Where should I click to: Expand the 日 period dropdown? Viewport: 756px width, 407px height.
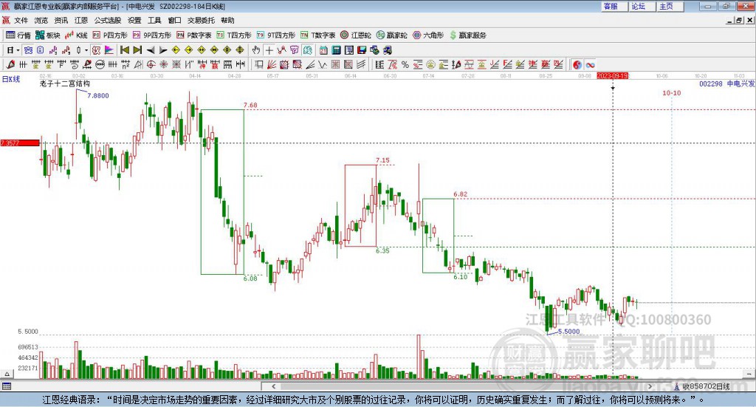coord(18,50)
